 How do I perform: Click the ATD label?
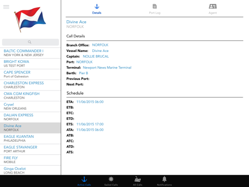70,146
